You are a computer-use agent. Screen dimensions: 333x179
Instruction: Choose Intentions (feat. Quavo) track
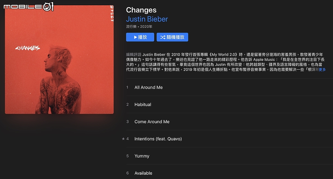[x=229, y=139]
